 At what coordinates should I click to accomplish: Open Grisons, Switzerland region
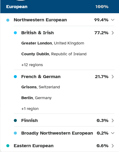tap(41, 87)
